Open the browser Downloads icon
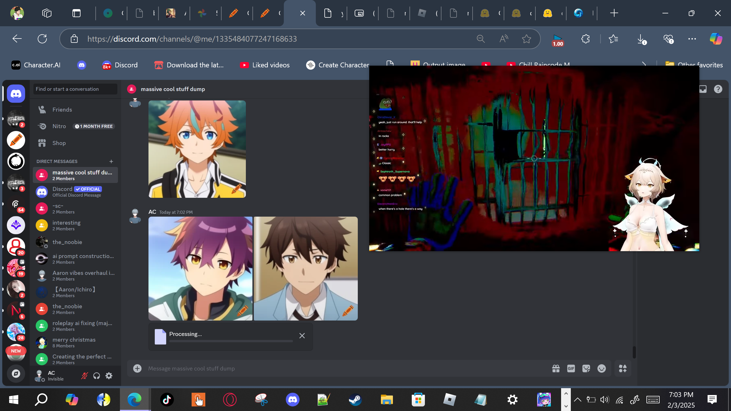 [641, 39]
